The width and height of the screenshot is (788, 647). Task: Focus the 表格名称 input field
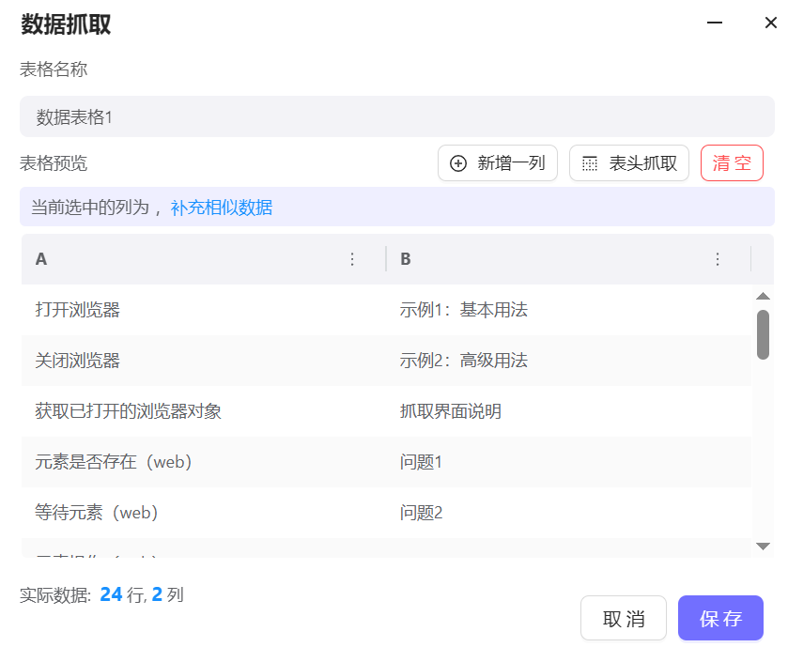tap(396, 117)
